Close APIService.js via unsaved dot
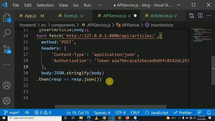Viewport: 215px width, 121px height. click(x=135, y=16)
